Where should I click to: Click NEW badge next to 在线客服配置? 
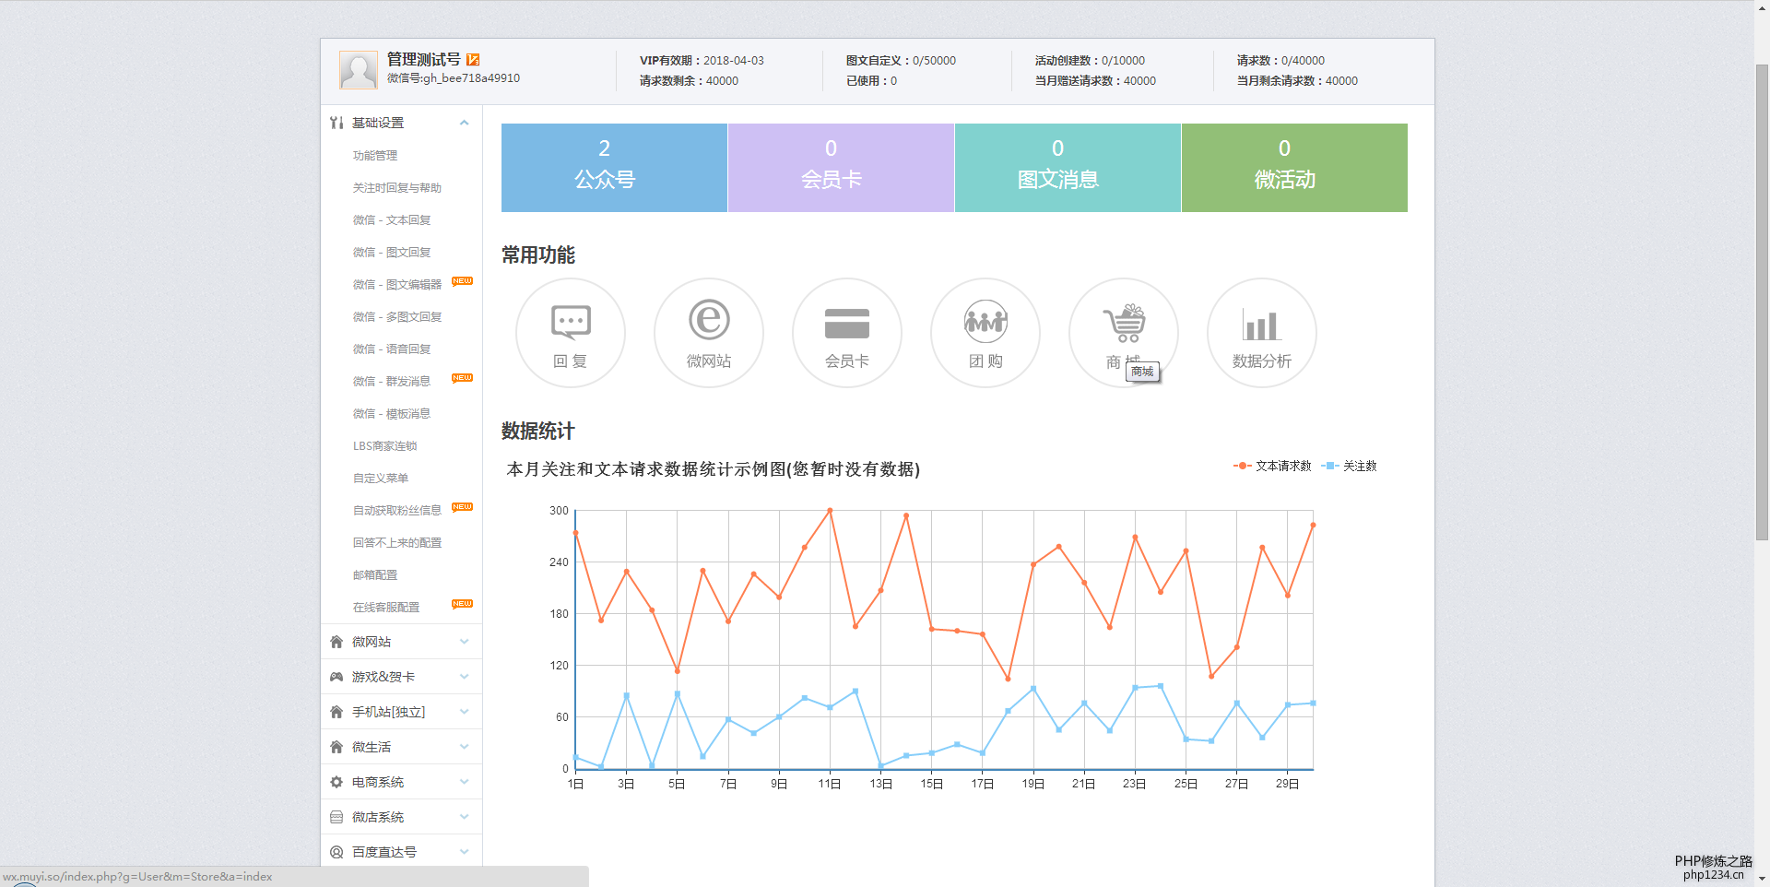click(x=462, y=604)
